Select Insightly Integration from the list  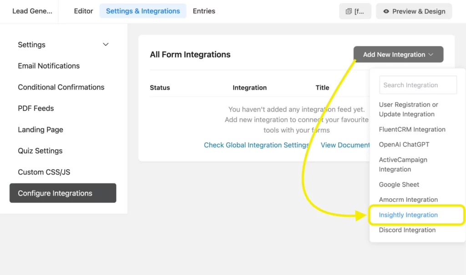(408, 215)
